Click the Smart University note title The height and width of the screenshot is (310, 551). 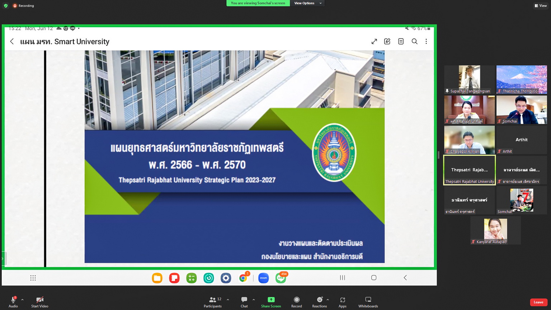65,42
